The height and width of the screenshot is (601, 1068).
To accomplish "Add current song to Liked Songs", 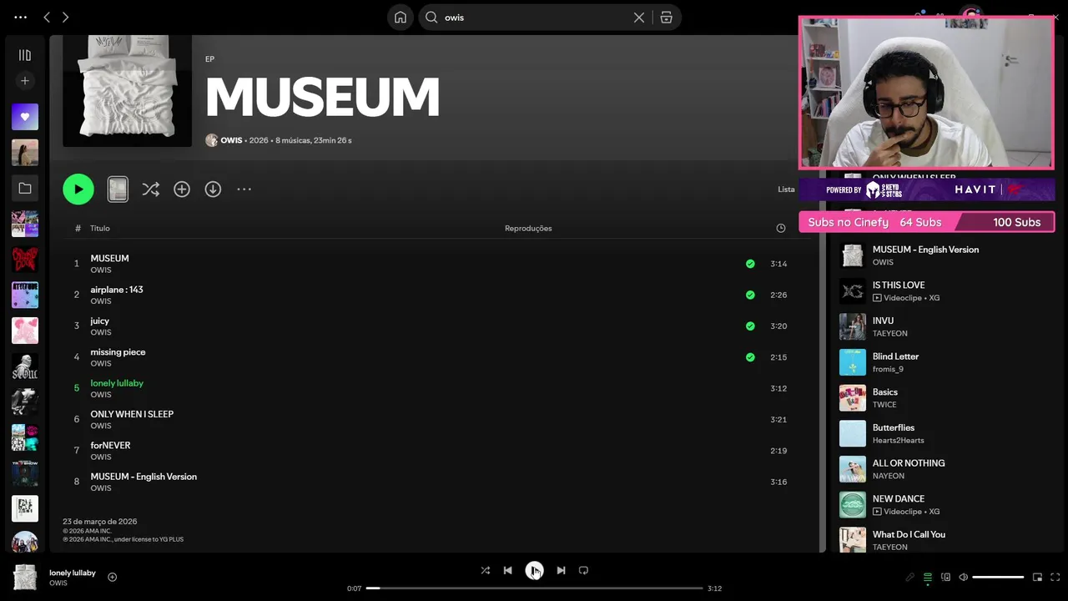I will point(113,577).
